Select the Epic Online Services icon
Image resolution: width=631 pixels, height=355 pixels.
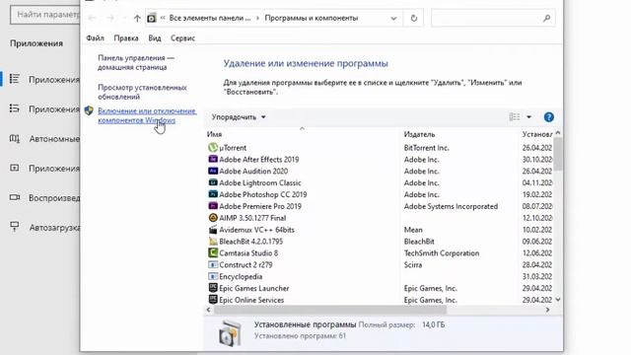213,300
